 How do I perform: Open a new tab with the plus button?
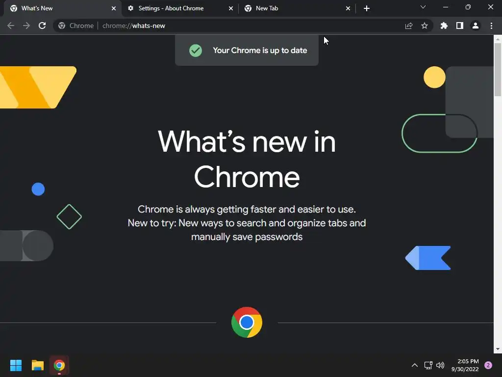pos(367,8)
